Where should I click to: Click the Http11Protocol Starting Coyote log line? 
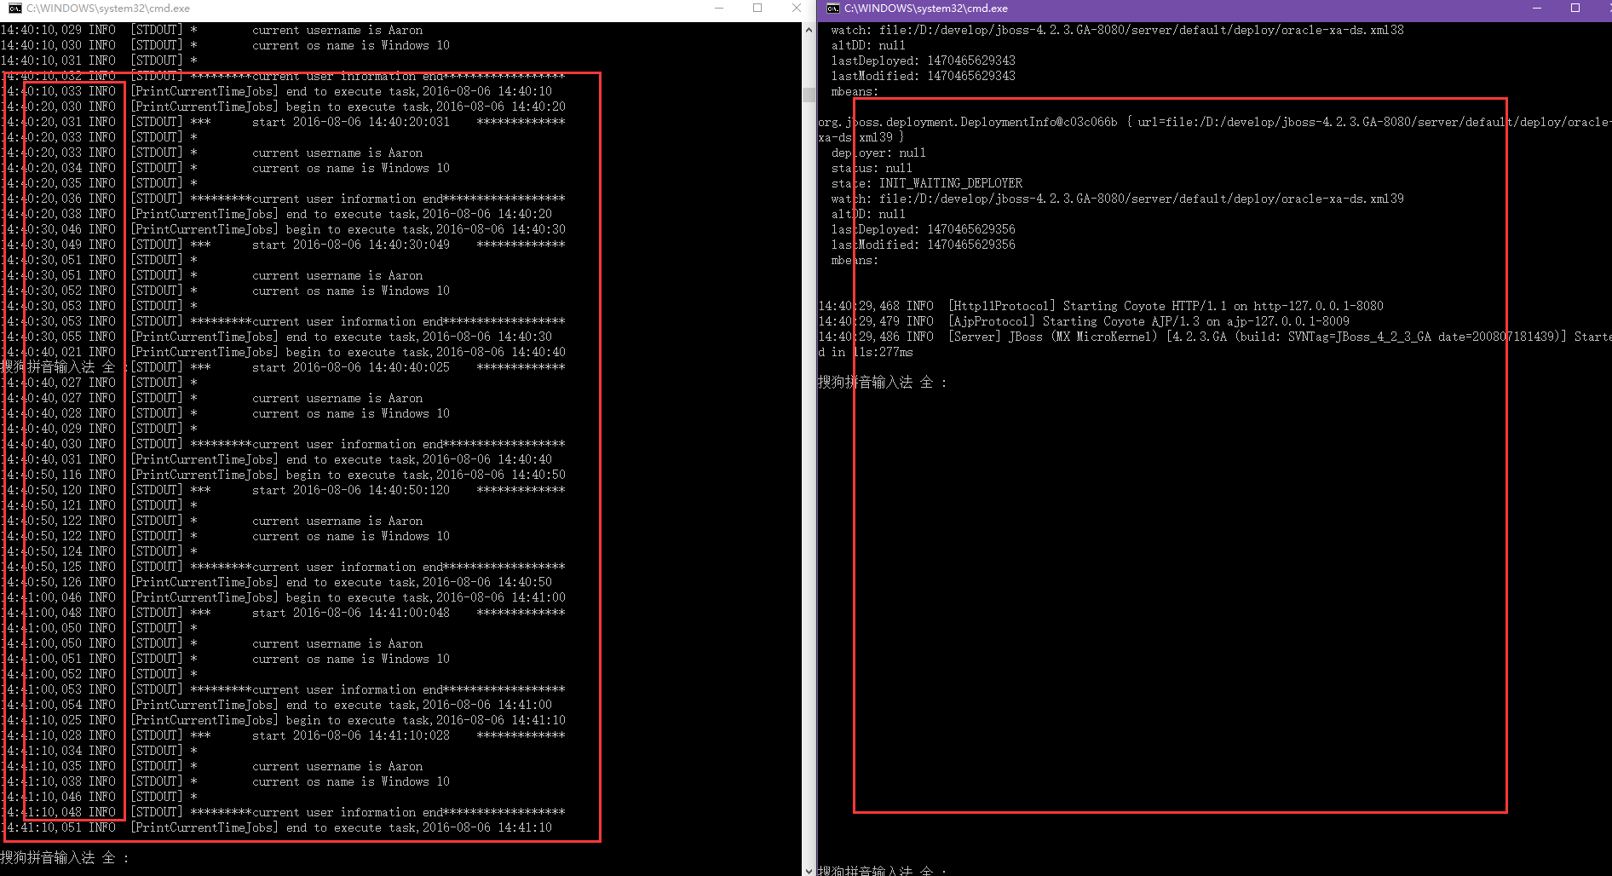(1100, 306)
